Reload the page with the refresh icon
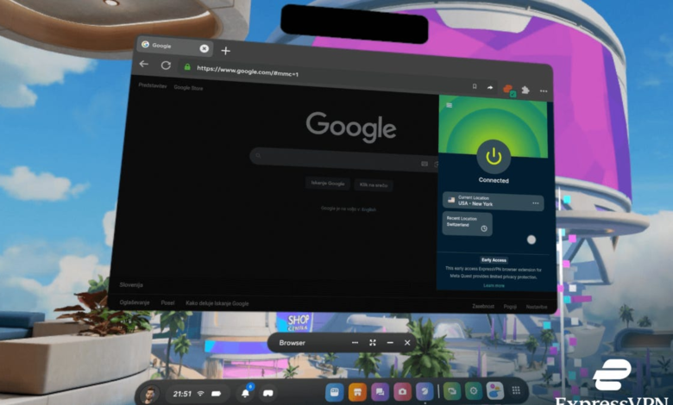Viewport: 673px width, 405px height. tap(166, 65)
